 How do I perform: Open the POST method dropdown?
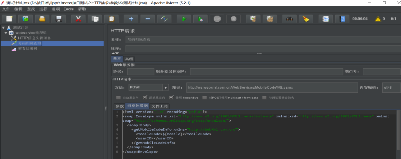166,87
